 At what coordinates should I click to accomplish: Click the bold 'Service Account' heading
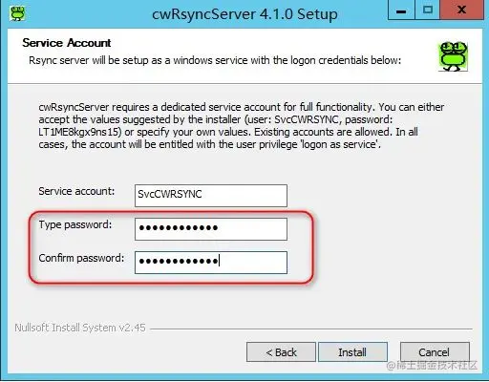click(67, 43)
